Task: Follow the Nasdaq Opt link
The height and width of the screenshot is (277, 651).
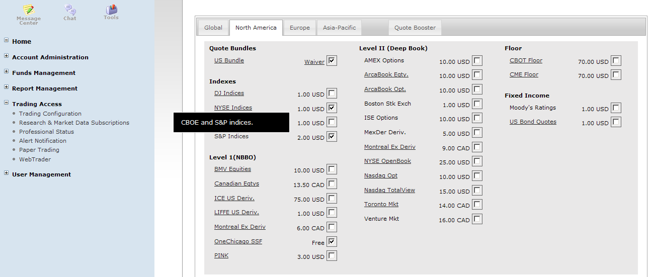Action: 381,175
